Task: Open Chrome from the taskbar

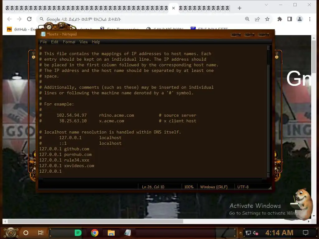Action: coord(95,233)
